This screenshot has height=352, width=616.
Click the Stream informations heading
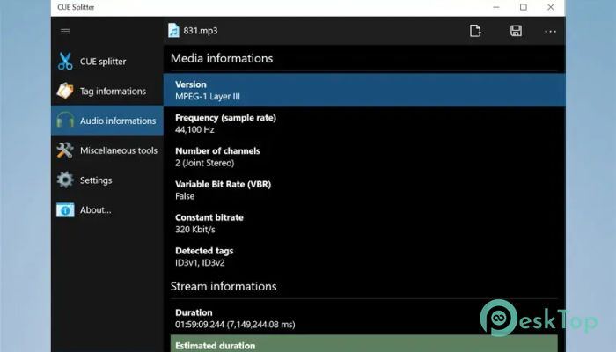click(224, 286)
